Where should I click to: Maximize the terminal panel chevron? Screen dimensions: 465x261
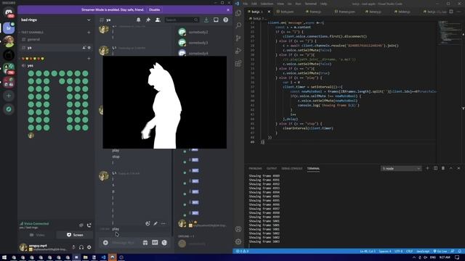[450, 168]
